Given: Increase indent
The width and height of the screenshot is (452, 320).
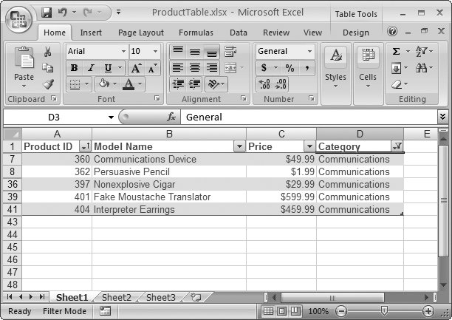Looking at the screenshot, I should point(195,84).
